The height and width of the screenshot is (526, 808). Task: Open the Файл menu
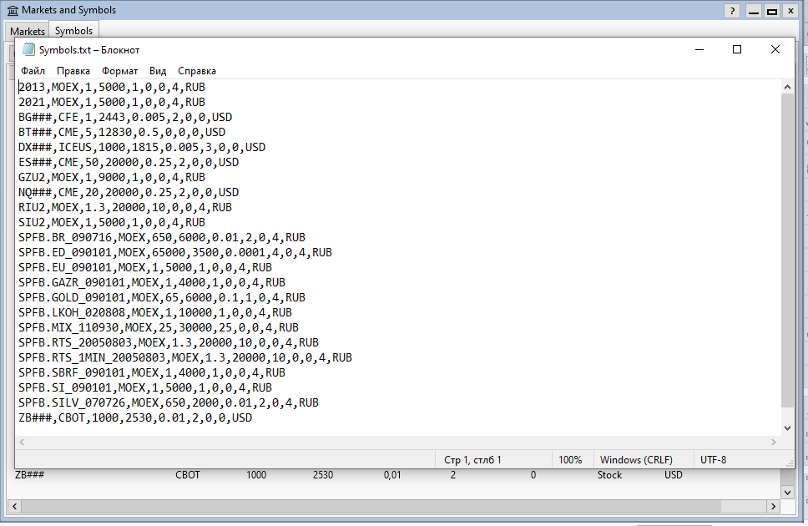pyautogui.click(x=33, y=70)
